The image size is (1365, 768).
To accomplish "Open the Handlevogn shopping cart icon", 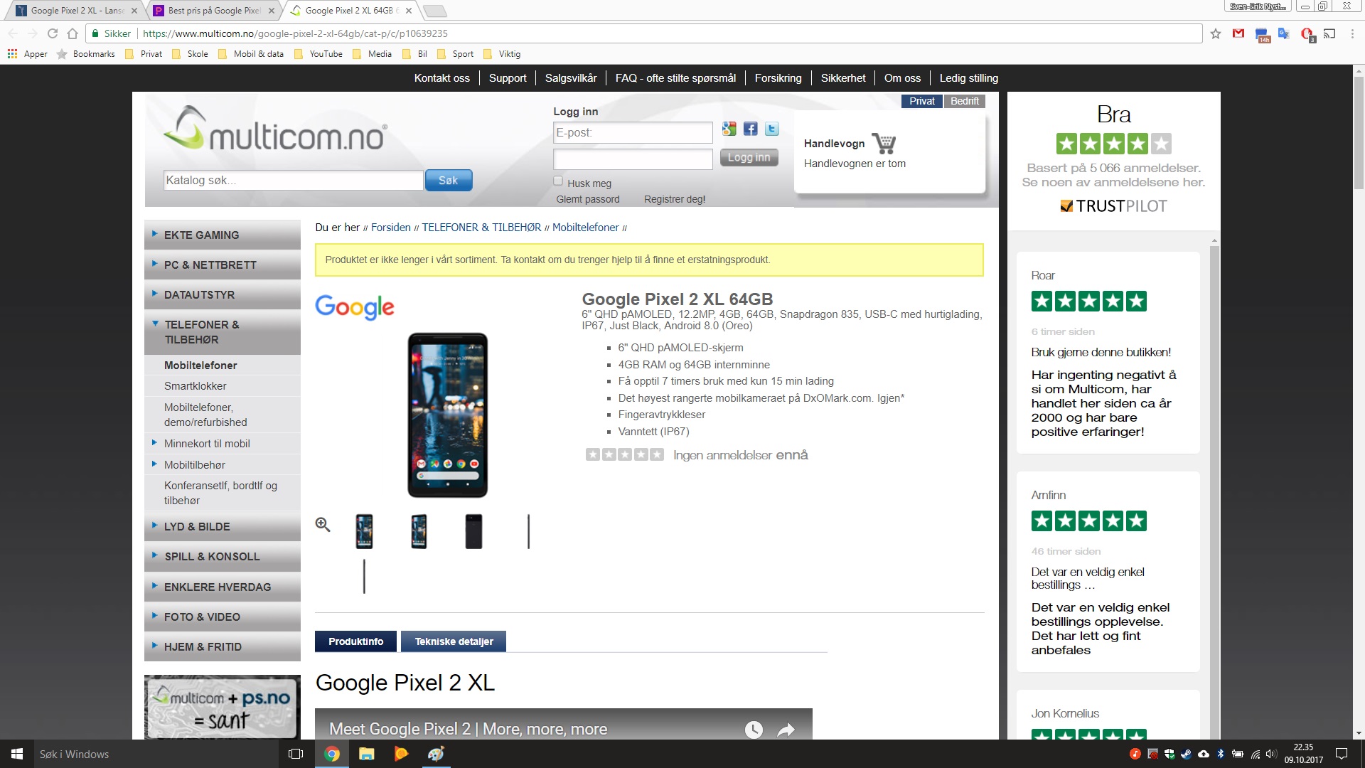I will click(884, 144).
